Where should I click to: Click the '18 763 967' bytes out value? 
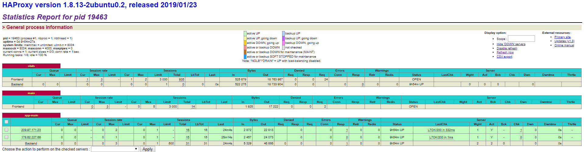pyautogui.click(x=275, y=80)
